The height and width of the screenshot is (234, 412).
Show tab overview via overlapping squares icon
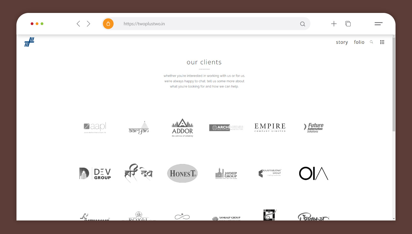click(348, 24)
